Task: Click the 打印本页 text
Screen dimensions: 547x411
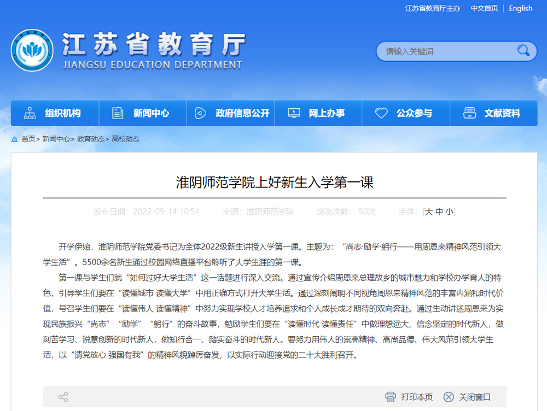Action: click(417, 397)
